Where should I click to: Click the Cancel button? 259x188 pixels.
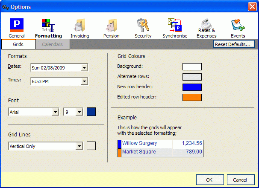241,180
